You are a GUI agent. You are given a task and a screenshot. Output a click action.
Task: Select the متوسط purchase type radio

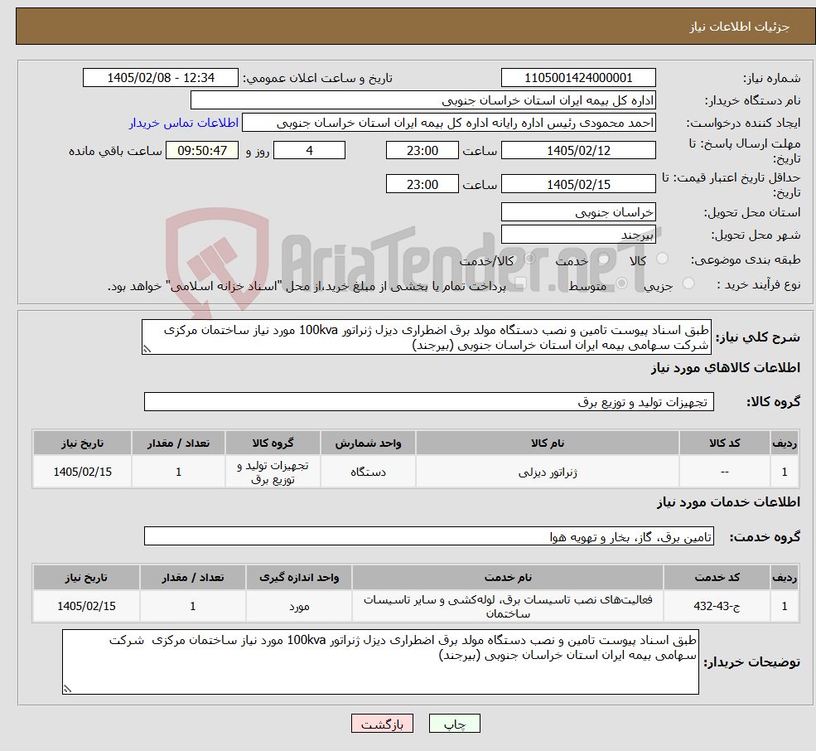tap(621, 283)
